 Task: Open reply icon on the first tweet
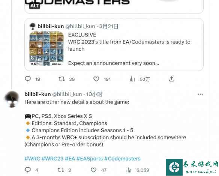28,79
